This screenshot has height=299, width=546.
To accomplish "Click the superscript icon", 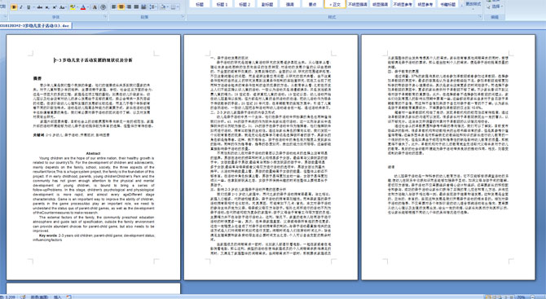I will coord(55,7).
